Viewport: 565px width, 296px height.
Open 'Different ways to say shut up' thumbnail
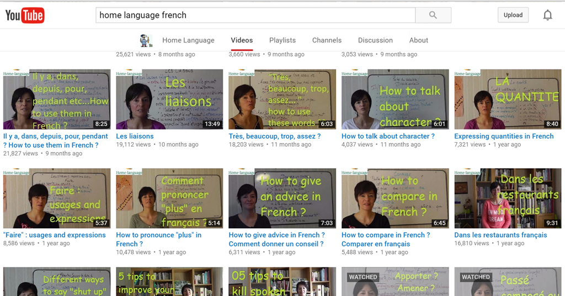click(x=57, y=282)
